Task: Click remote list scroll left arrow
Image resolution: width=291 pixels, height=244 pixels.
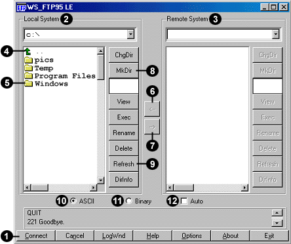Action: (x=170, y=188)
